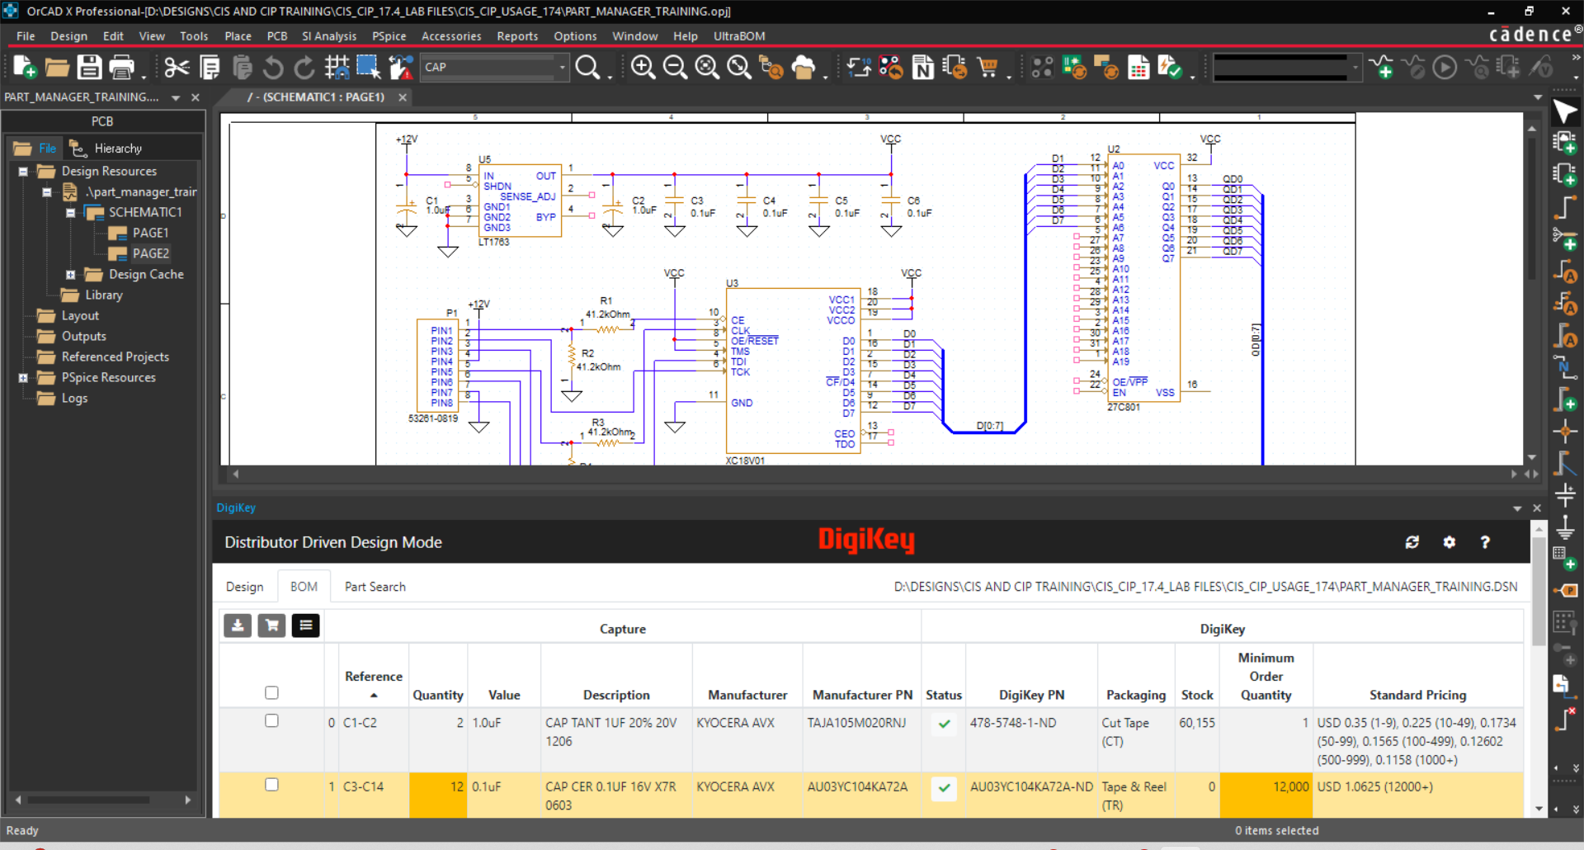1584x850 pixels.
Task: Open the Outputs folder
Action: [83, 337]
